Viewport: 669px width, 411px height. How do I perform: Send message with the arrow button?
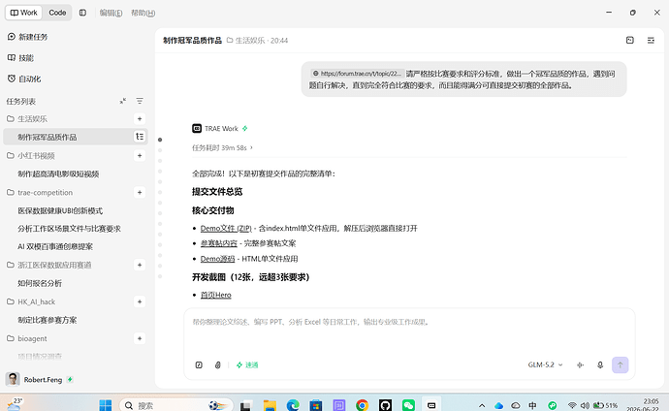pos(620,364)
